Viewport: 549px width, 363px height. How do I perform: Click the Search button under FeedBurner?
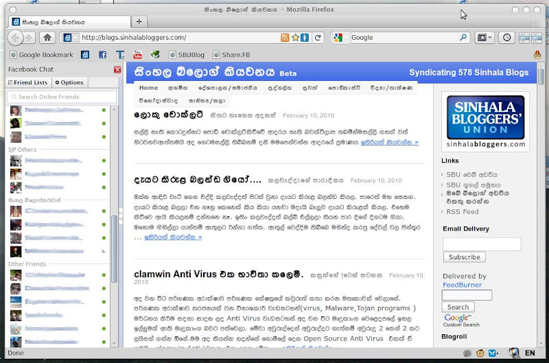[x=458, y=307]
